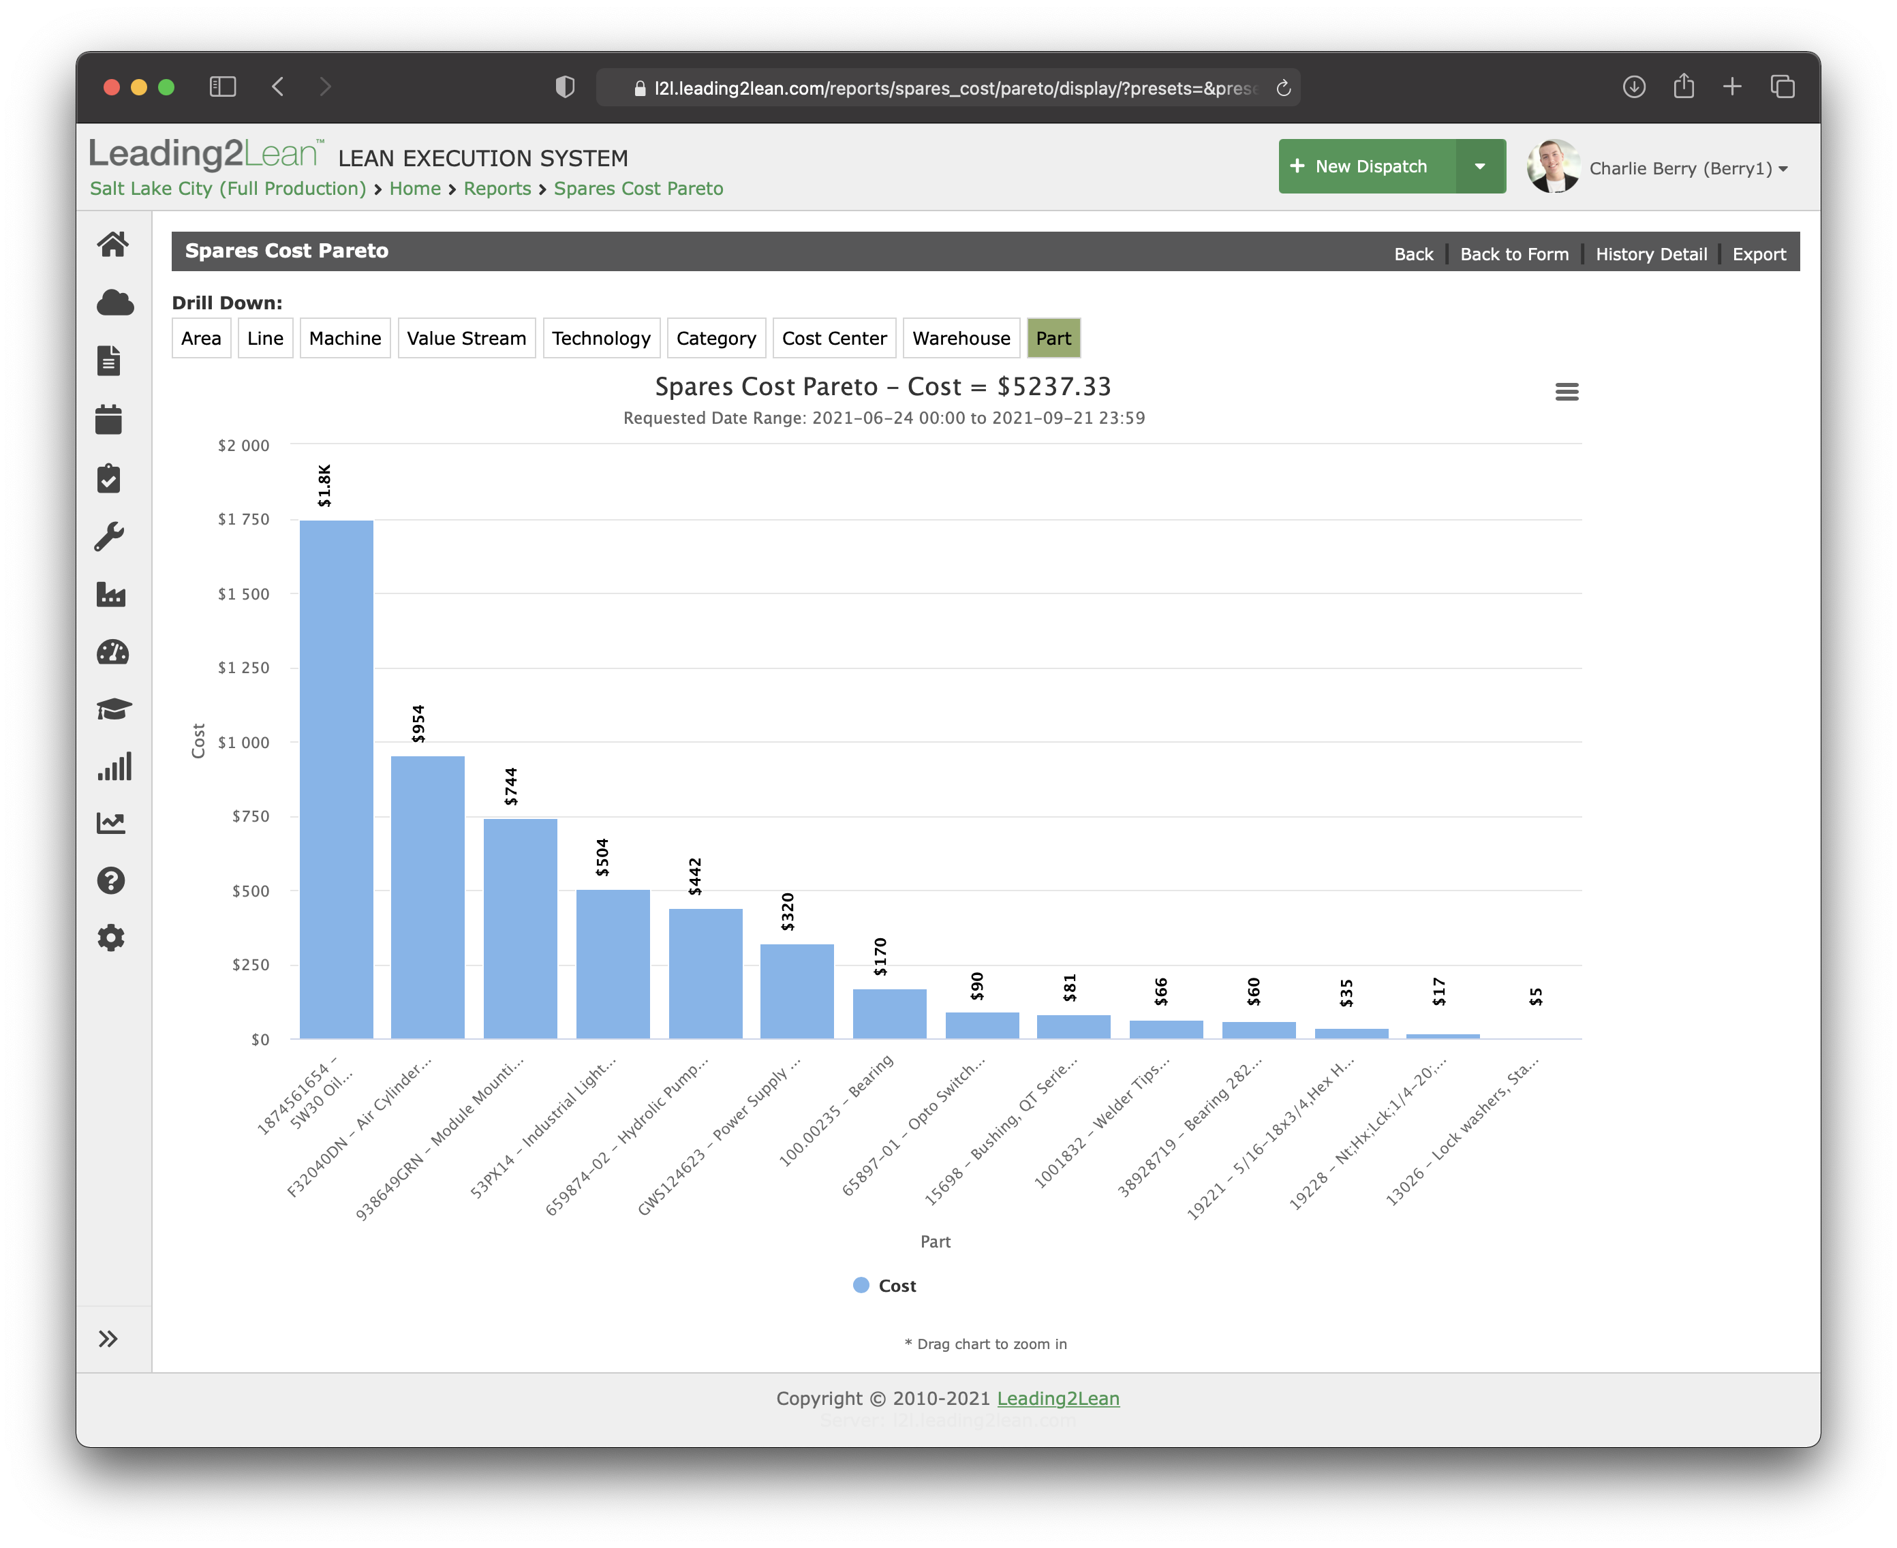Open the Help question mark icon
Image resolution: width=1897 pixels, height=1548 pixels.
click(110, 881)
